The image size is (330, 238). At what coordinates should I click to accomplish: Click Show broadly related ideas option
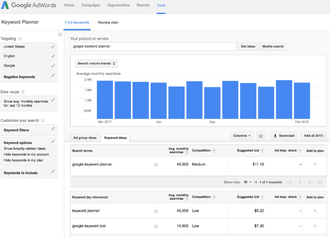tap(24, 149)
